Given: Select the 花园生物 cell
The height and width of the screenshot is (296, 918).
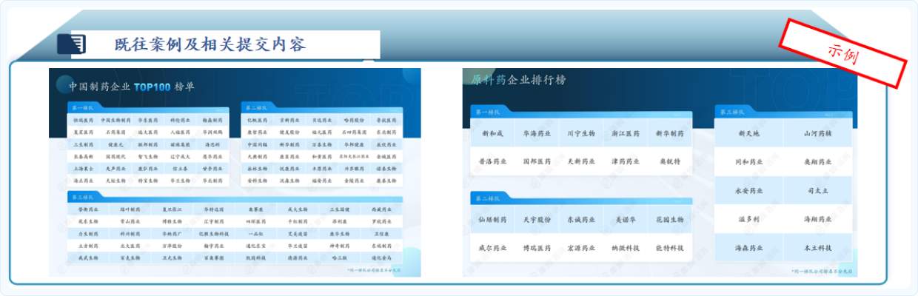Looking at the screenshot, I should 669,220.
